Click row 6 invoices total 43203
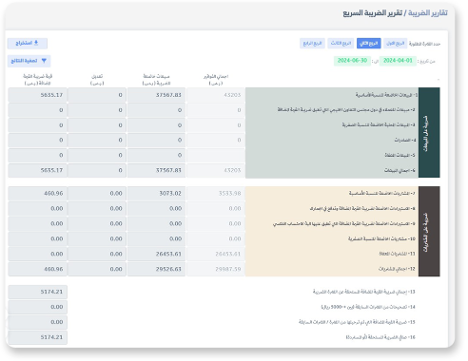The height and width of the screenshot is (361, 468). [216, 170]
